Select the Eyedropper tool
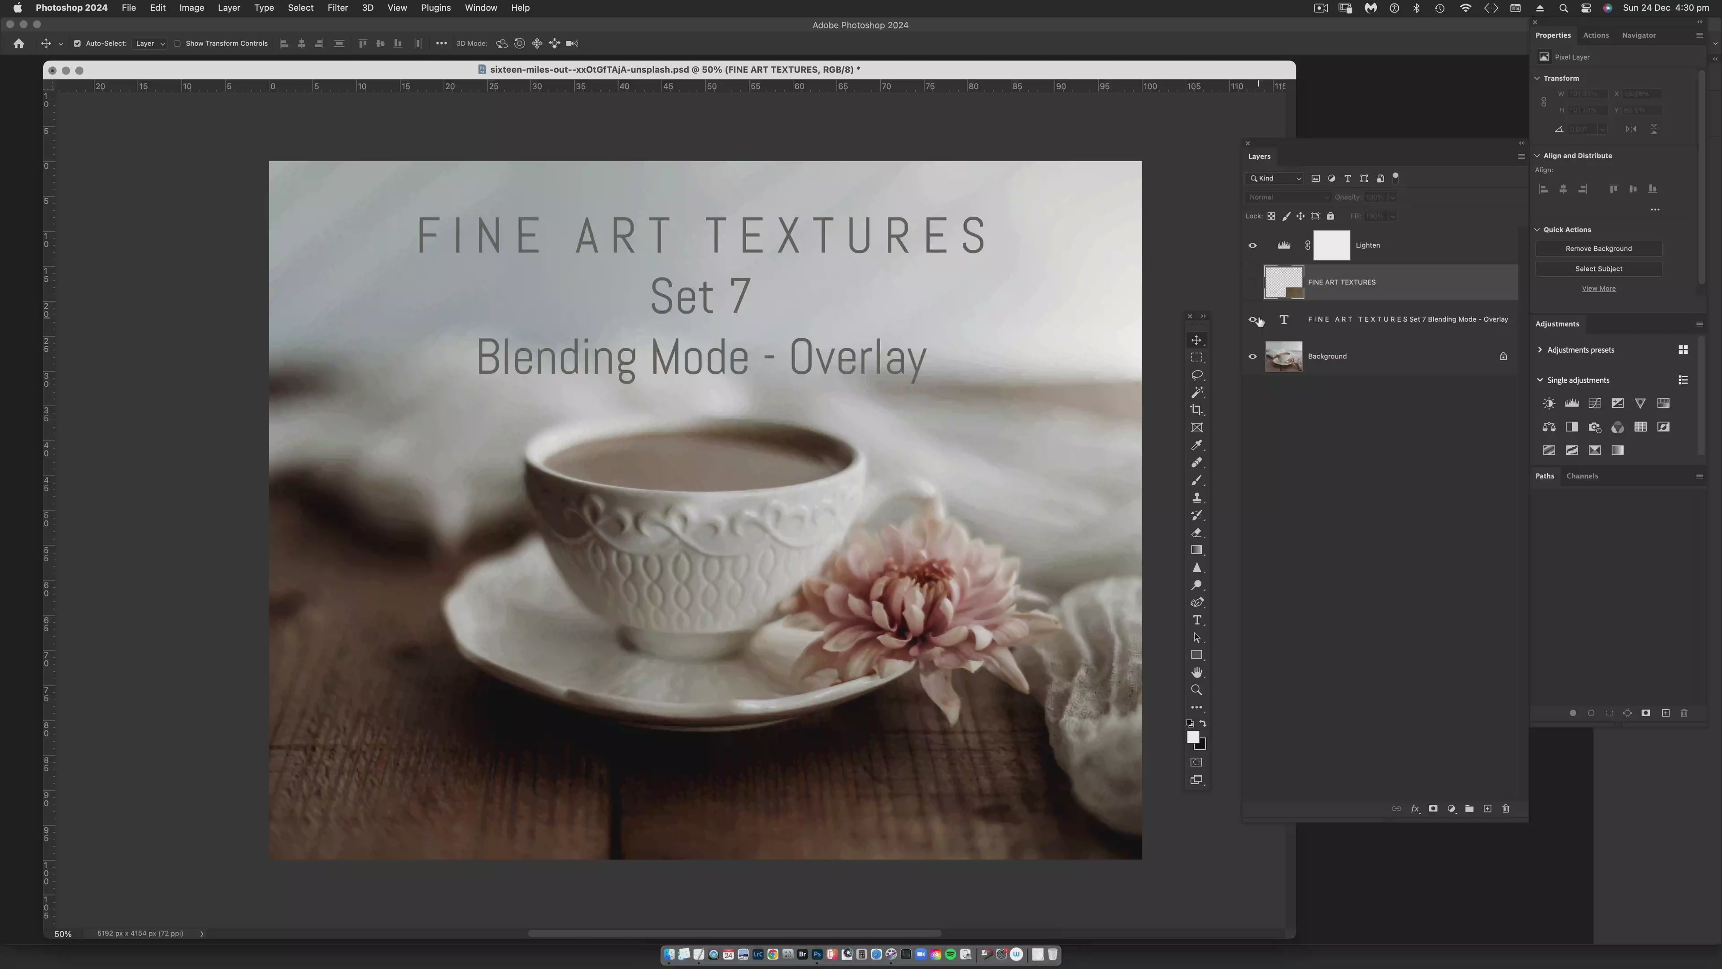The image size is (1722, 969). click(x=1196, y=445)
